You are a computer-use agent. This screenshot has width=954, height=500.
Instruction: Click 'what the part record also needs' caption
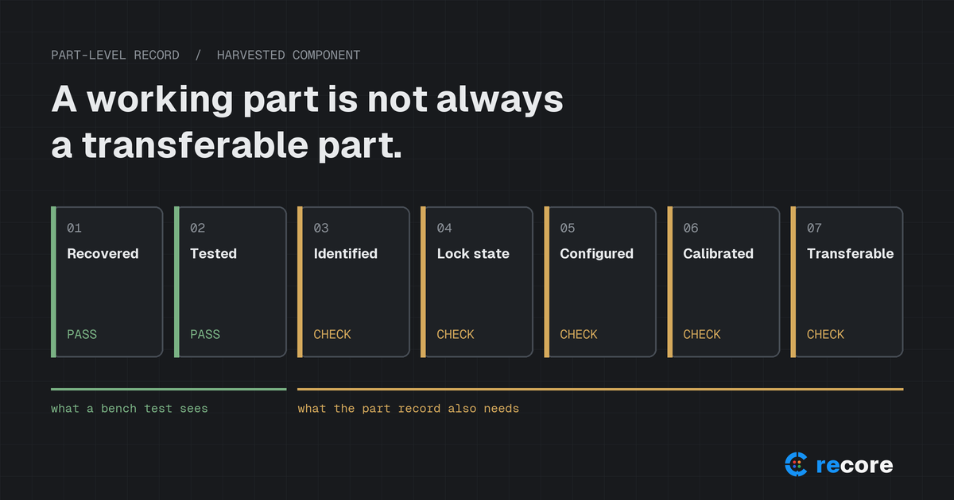click(409, 408)
